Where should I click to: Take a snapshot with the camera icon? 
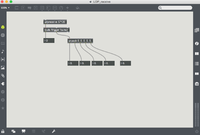click(x=197, y=84)
